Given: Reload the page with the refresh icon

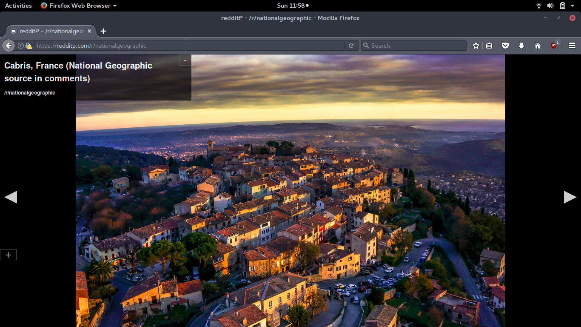Looking at the screenshot, I should [x=351, y=46].
